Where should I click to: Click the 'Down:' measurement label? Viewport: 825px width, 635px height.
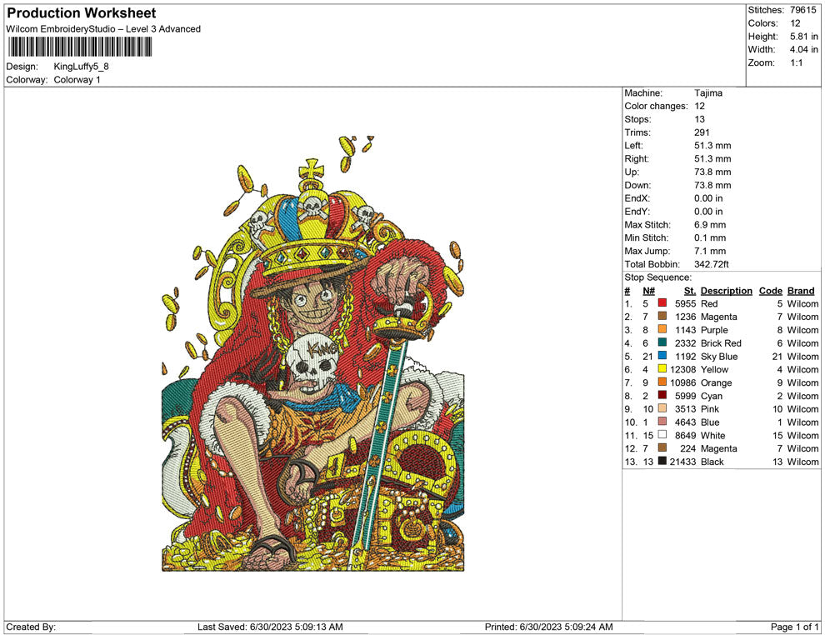(x=637, y=185)
